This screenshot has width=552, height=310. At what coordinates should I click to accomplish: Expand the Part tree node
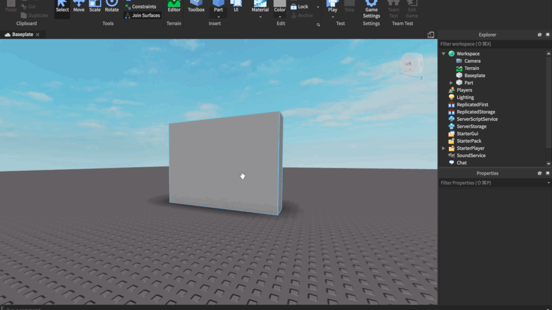tap(451, 83)
